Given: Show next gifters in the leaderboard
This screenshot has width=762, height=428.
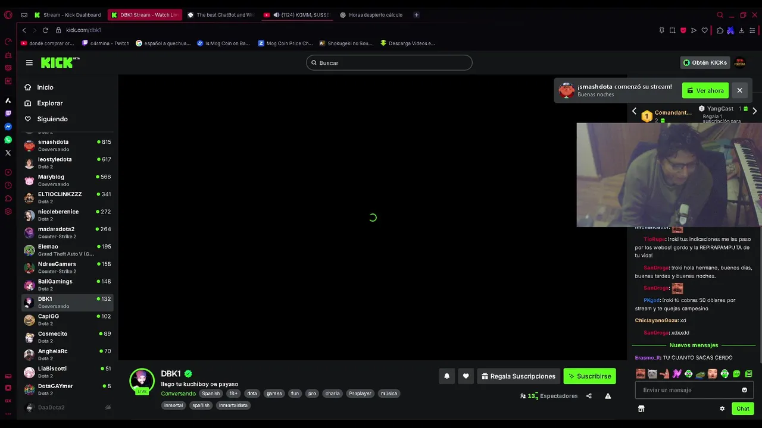Looking at the screenshot, I should pos(754,111).
